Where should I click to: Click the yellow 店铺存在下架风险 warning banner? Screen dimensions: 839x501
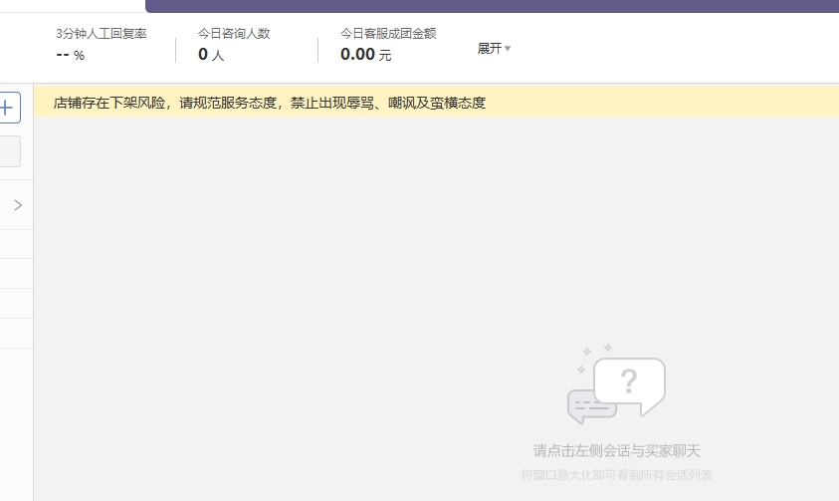[436, 103]
